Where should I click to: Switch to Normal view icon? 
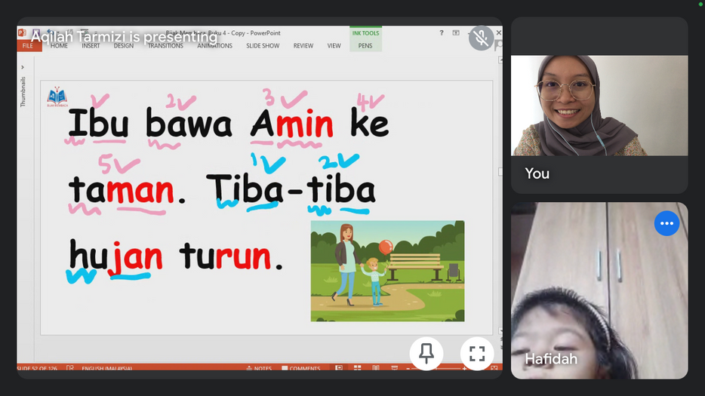click(339, 367)
